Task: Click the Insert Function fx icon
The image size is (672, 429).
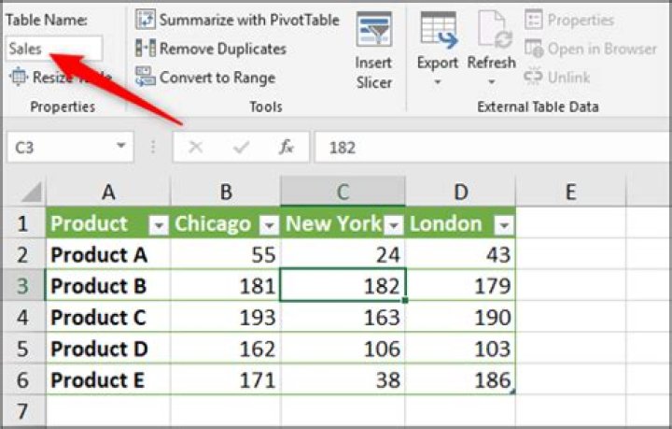Action: tap(286, 147)
